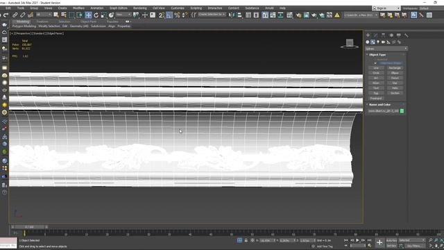Open the Reference Coordinate System dropdown
Viewport: 444px width, 250px height.
[x=123, y=15]
